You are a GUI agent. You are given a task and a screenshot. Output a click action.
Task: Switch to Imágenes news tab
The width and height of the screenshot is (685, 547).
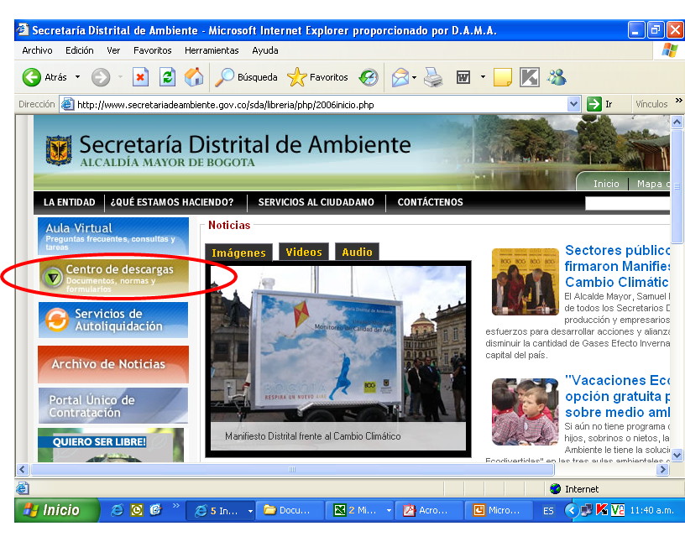[238, 253]
